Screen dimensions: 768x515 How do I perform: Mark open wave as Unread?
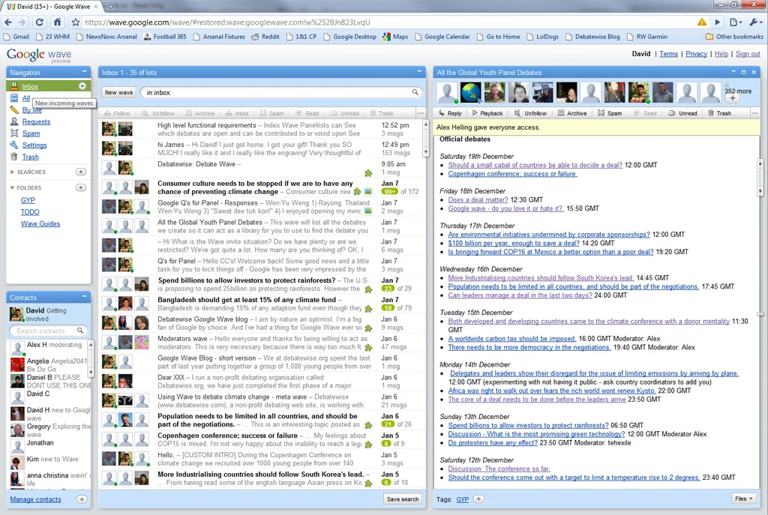(682, 113)
